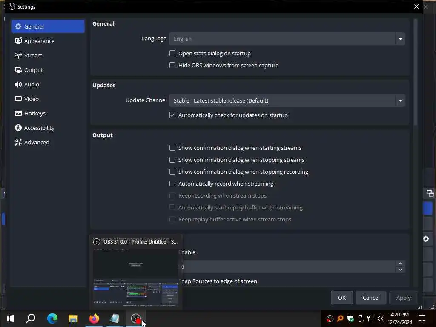Click the snap sensitivity value field
Screen dimensions: 436x327
pos(288,267)
